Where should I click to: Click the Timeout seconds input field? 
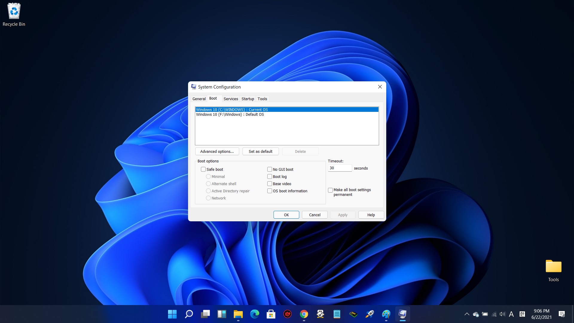click(340, 168)
